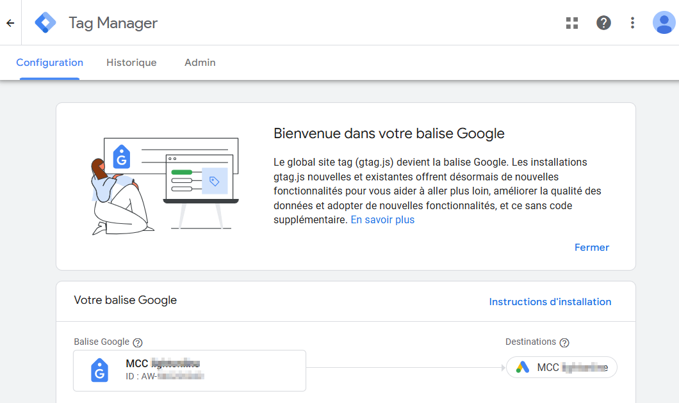Switch to the Configuration tab
The width and height of the screenshot is (679, 403).
[50, 63]
